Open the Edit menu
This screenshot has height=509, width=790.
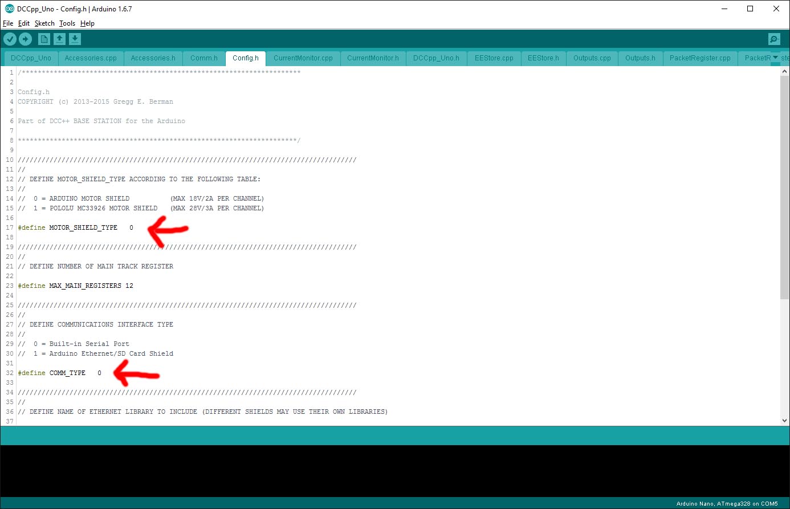click(24, 23)
